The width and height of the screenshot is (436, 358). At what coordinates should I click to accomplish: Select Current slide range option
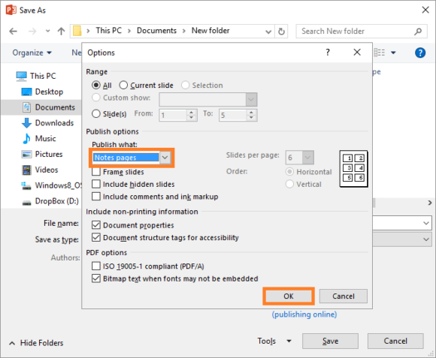point(123,86)
